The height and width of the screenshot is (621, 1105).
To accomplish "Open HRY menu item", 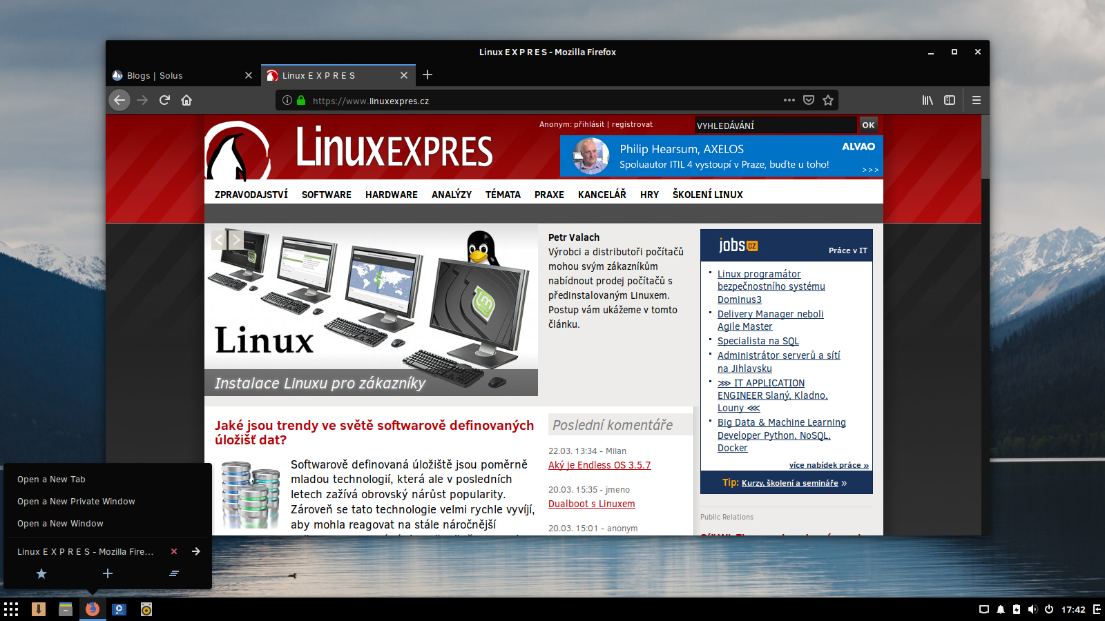I will click(x=649, y=195).
